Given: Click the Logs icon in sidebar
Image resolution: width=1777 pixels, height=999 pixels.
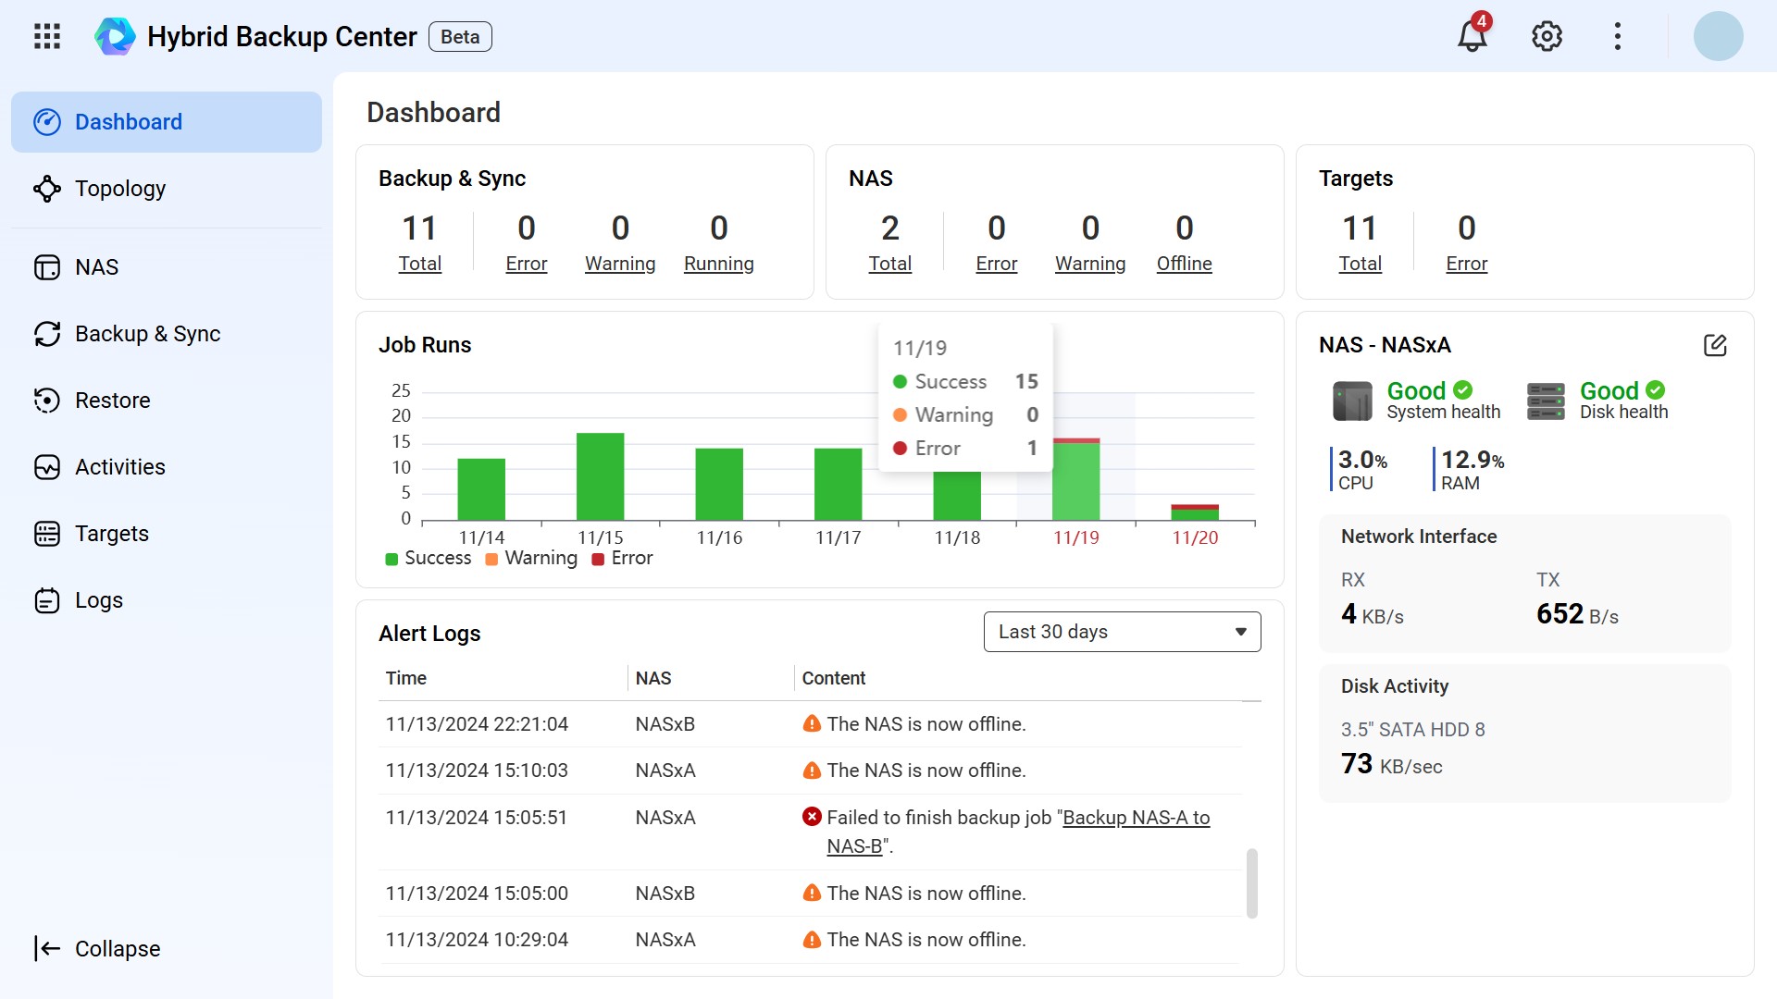Looking at the screenshot, I should pos(47,600).
